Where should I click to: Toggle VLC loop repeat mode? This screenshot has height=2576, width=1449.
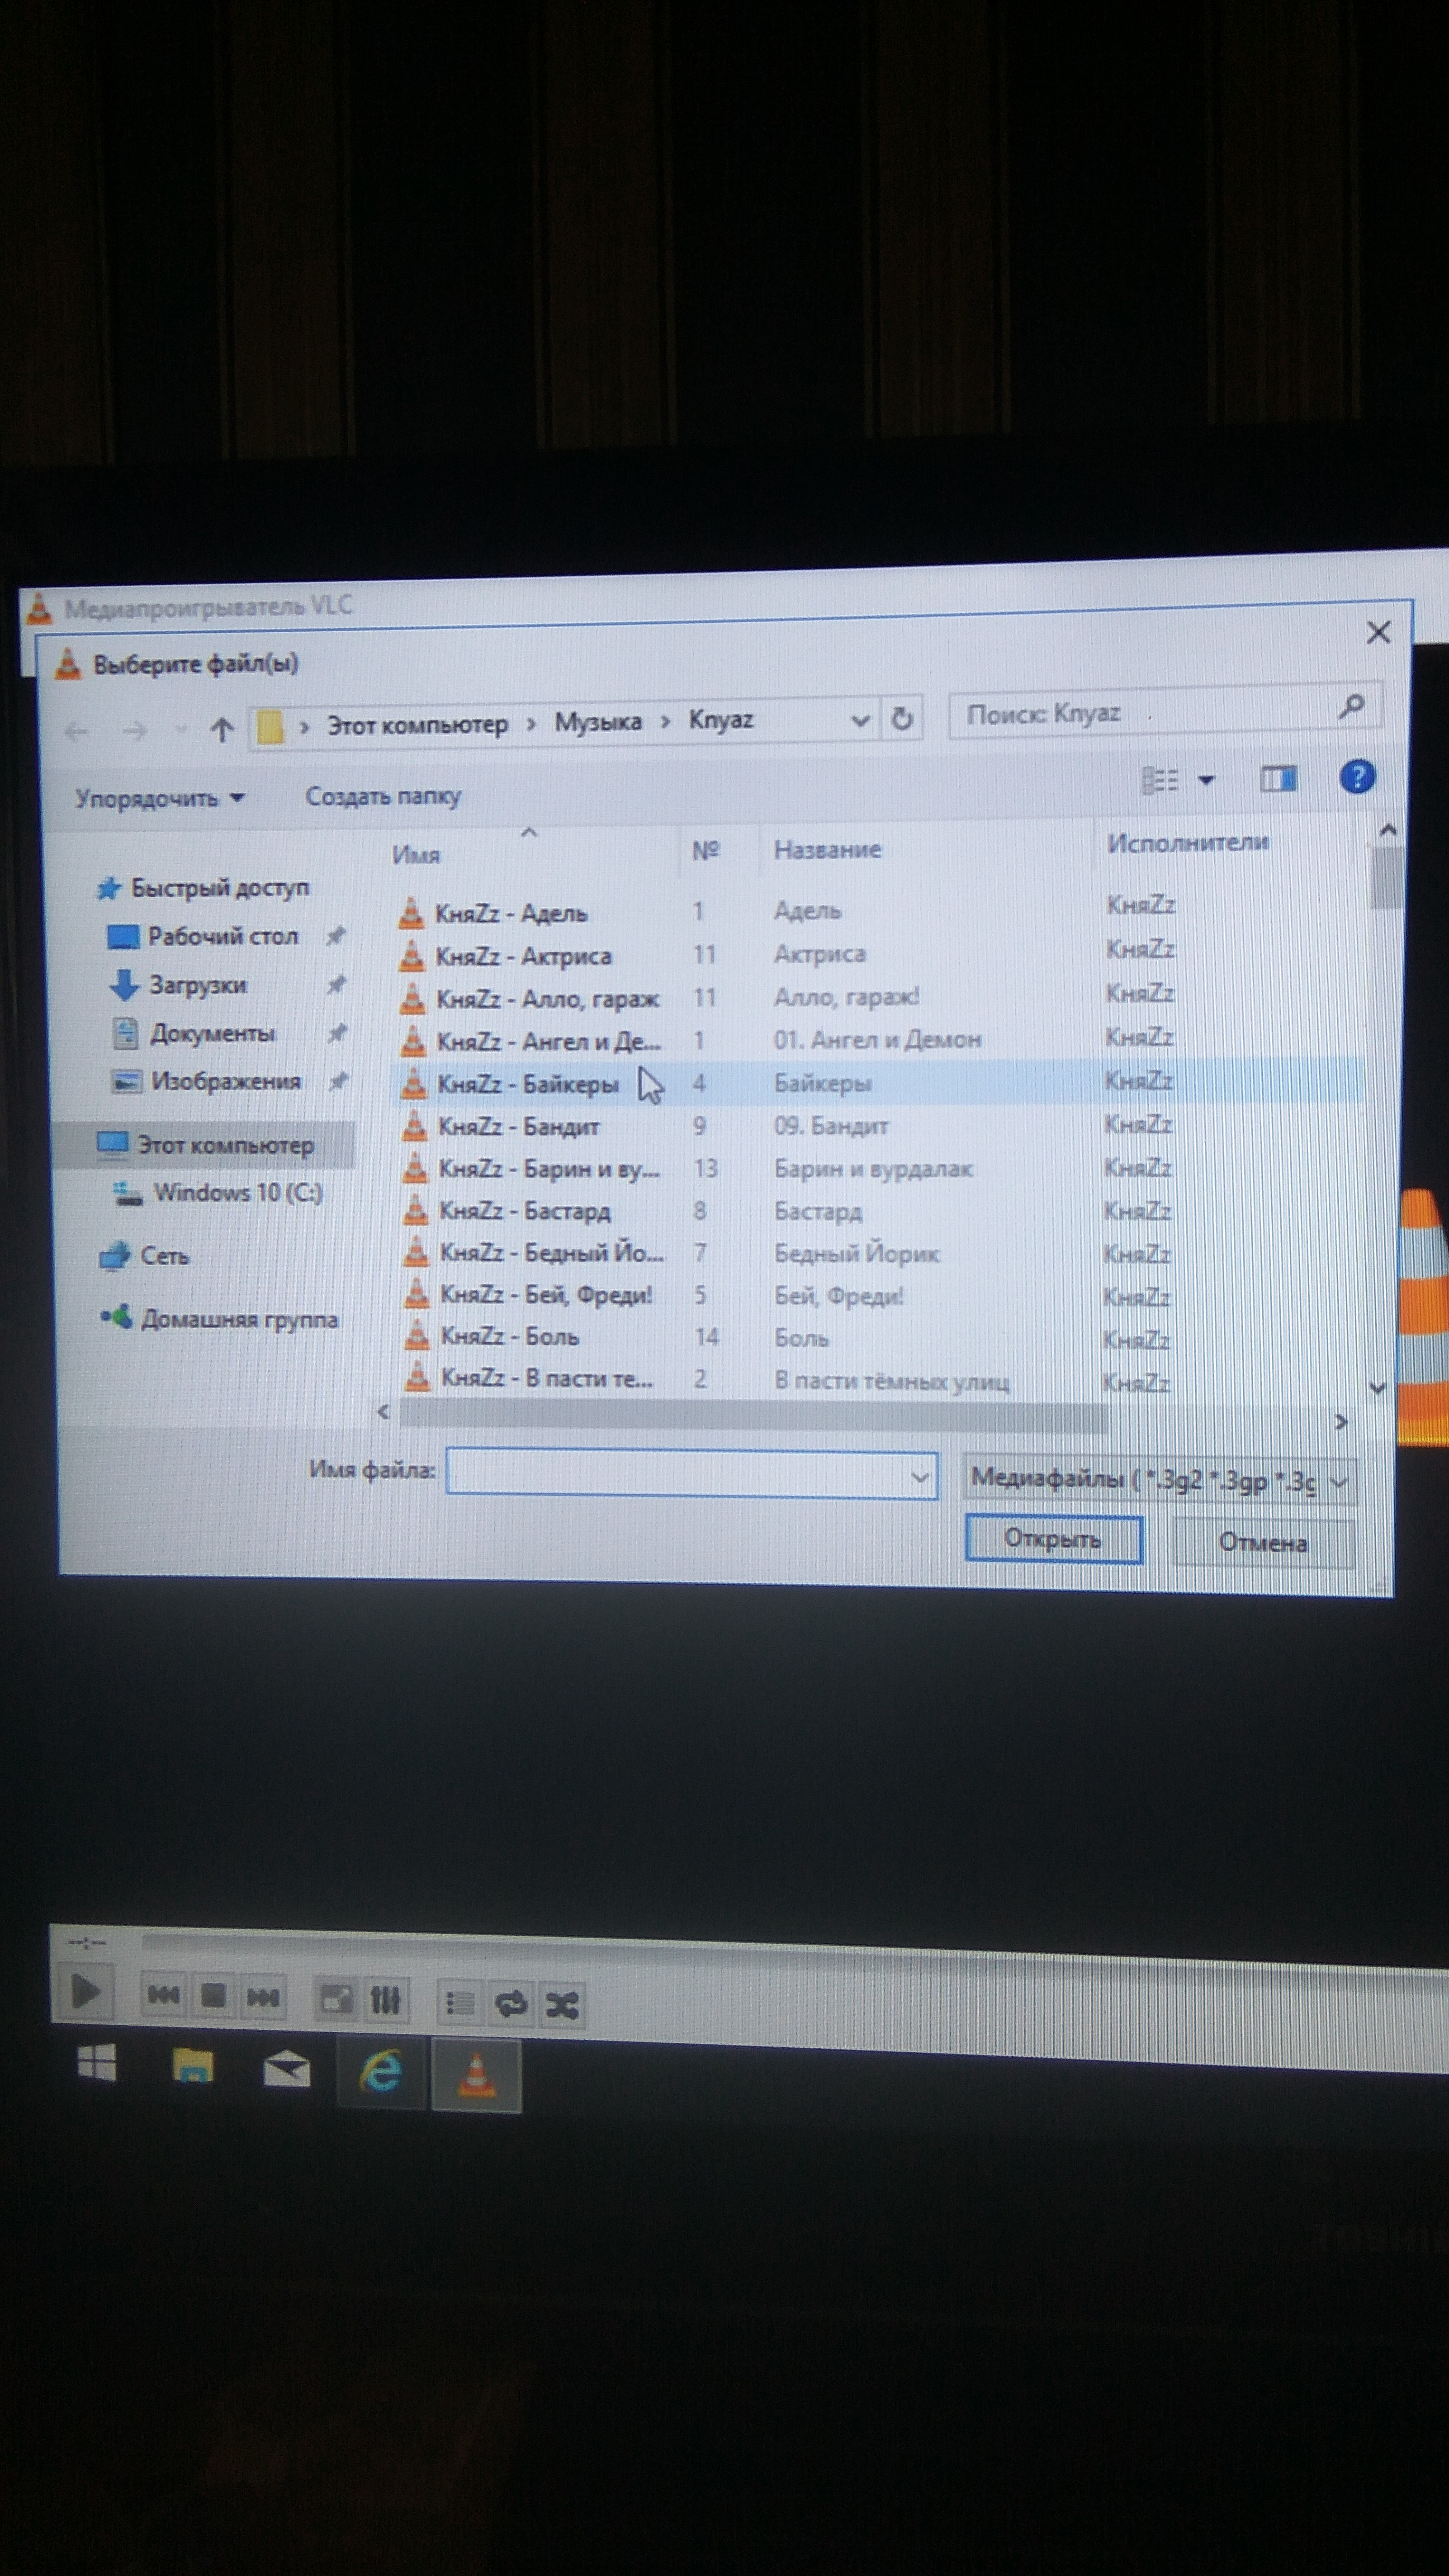coord(511,2003)
